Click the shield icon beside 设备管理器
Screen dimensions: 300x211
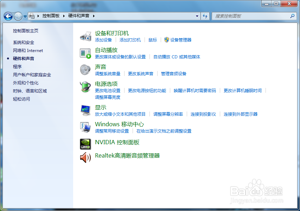(x=166, y=40)
